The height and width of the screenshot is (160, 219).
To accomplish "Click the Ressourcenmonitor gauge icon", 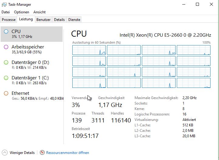I will coord(42,152).
